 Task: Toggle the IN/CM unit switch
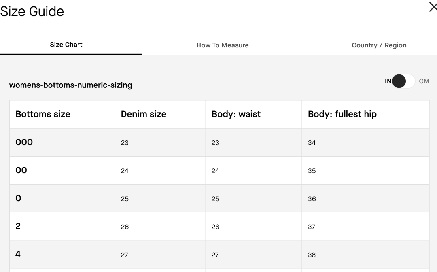pyautogui.click(x=403, y=81)
